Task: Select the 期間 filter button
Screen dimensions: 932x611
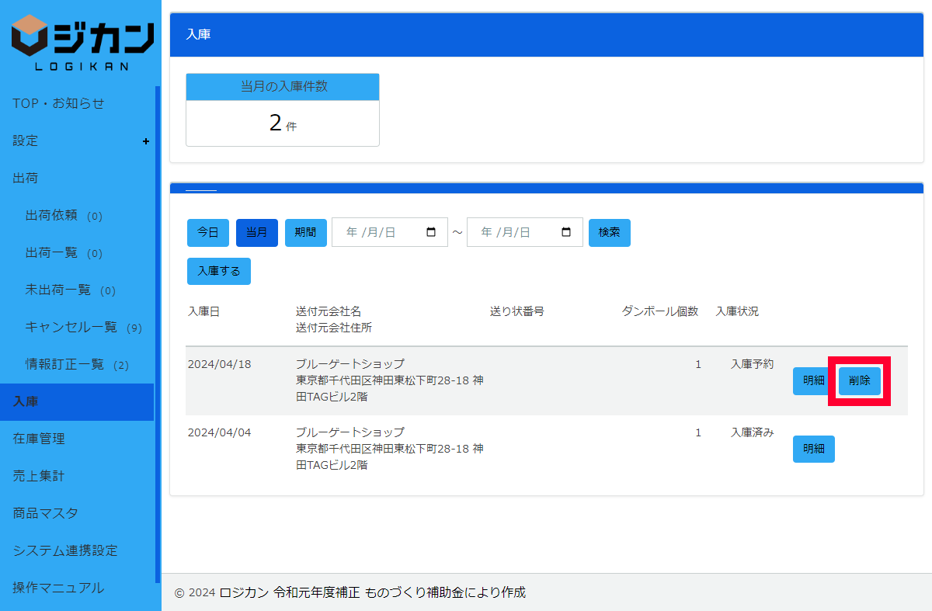Action: (305, 232)
